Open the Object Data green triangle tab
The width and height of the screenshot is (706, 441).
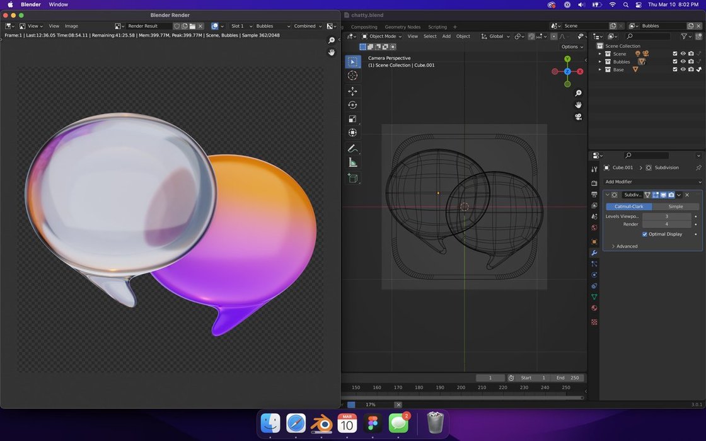pos(594,297)
